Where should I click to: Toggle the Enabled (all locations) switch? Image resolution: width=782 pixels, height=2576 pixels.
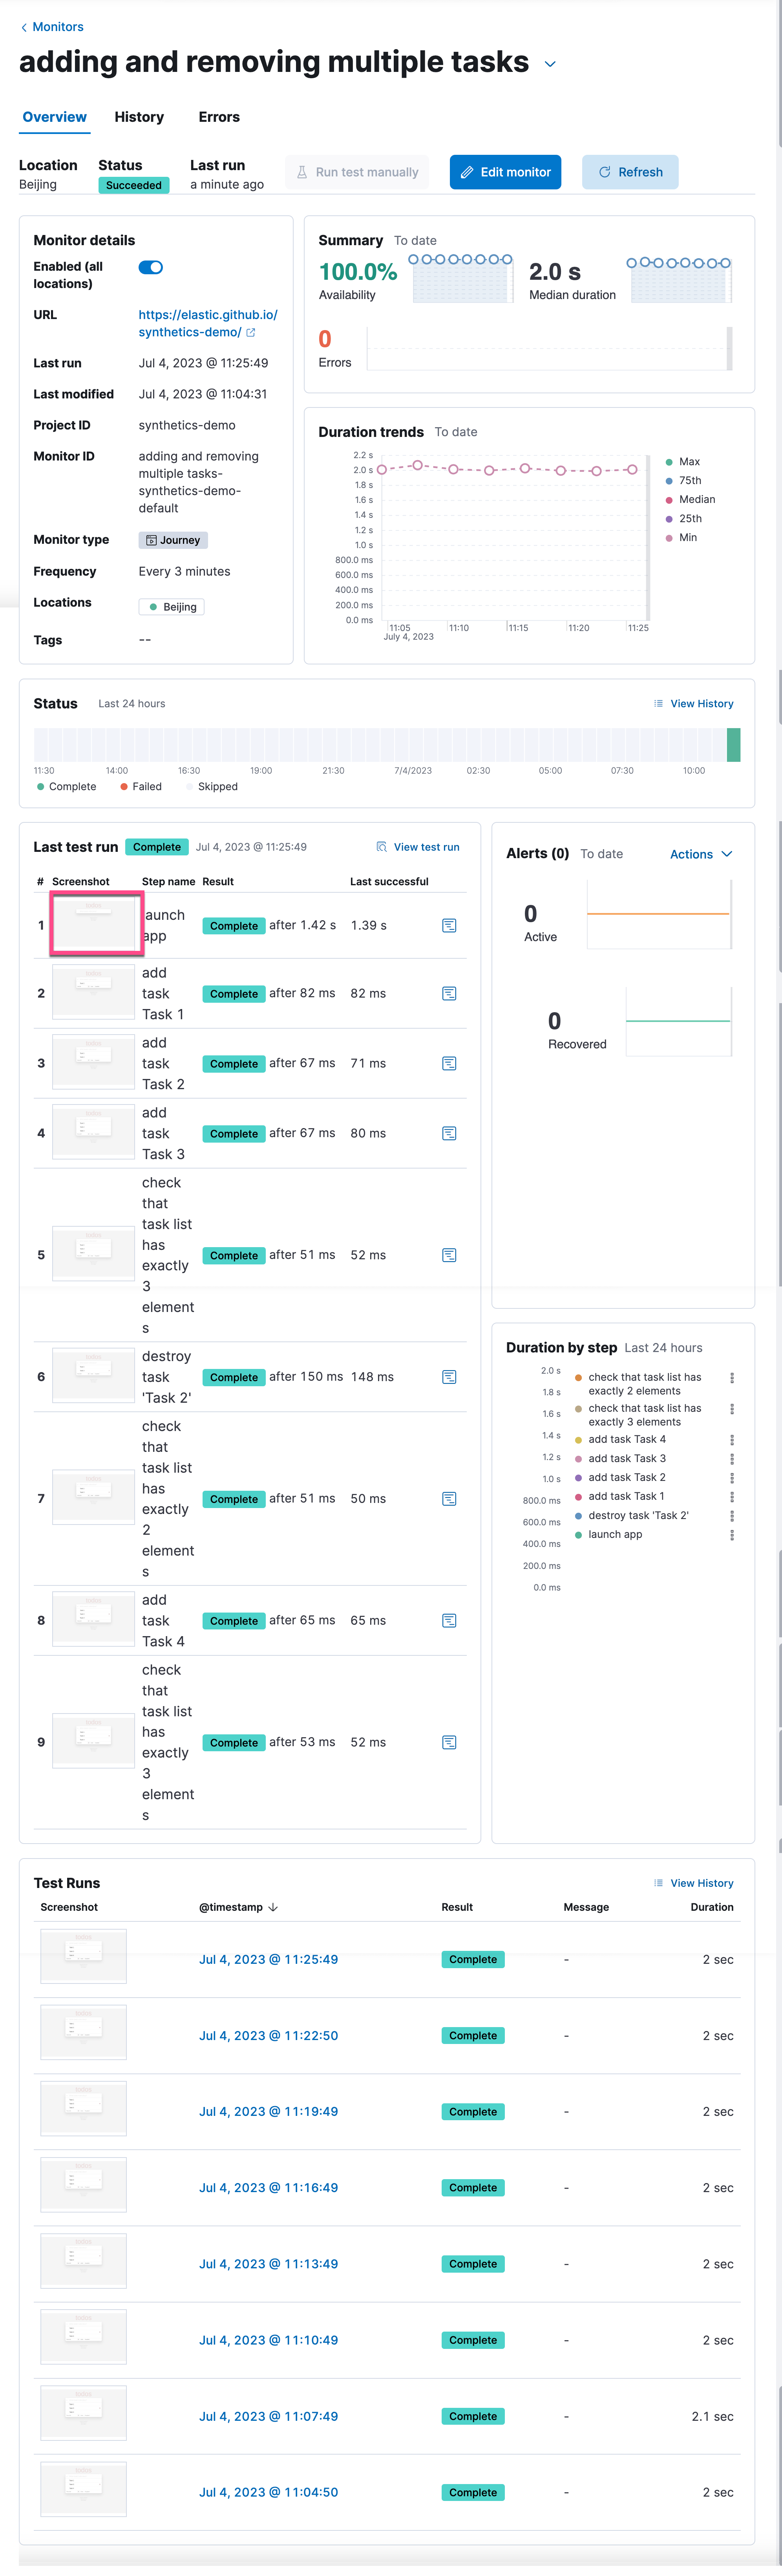(151, 267)
